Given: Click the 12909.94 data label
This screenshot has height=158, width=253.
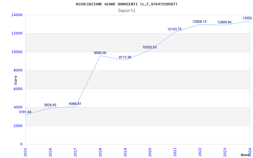Looking at the screenshot, I should click(x=225, y=22).
